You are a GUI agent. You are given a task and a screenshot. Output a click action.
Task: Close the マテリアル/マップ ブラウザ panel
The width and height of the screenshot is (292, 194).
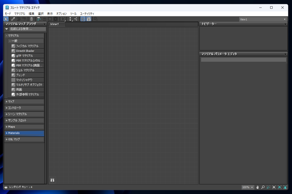tap(45, 24)
